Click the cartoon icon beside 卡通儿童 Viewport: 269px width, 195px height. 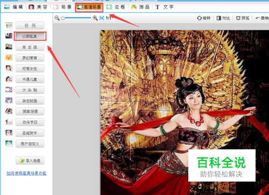[9, 79]
